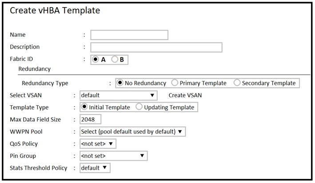Choose Primary Template redundancy type

click(x=175, y=83)
